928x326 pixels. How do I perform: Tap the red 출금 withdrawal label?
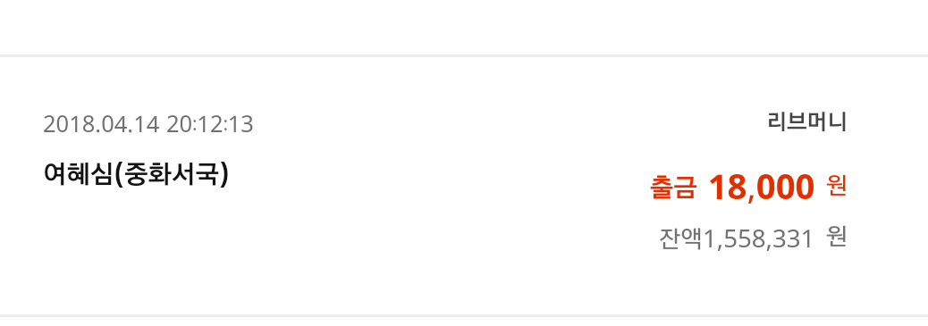pyautogui.click(x=673, y=188)
